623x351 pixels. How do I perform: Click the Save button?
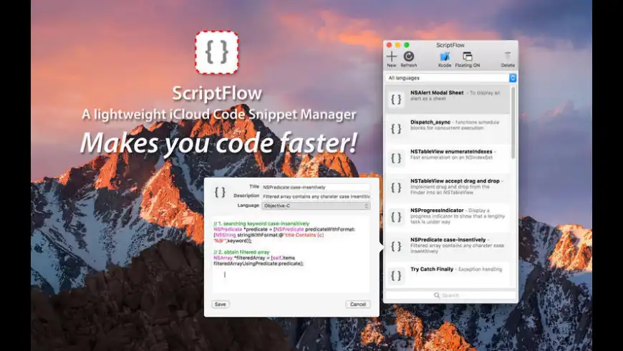[x=220, y=304]
